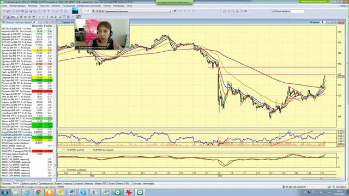The width and height of the screenshot is (349, 196).
Task: Click the ГАЗПРОМ ао [Volume] legend label
Action: [x=103, y=150]
